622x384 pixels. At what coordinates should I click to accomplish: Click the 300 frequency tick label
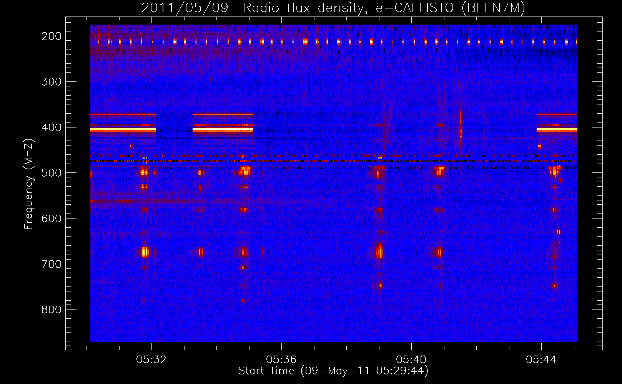click(x=52, y=82)
